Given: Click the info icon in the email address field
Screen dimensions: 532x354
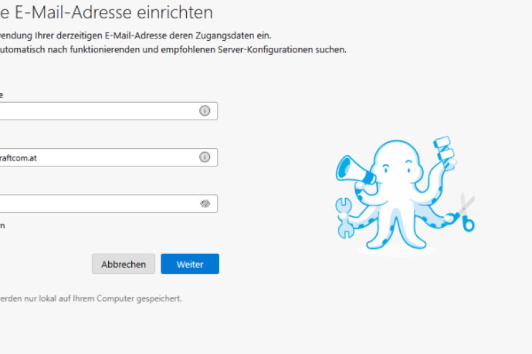Looking at the screenshot, I should click(x=205, y=157).
